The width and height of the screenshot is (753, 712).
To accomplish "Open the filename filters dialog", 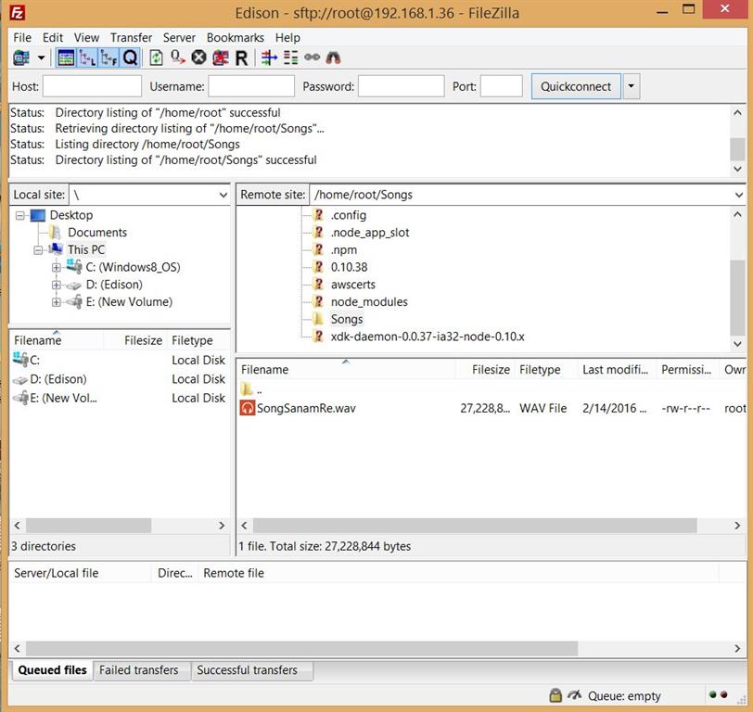I will point(267,57).
